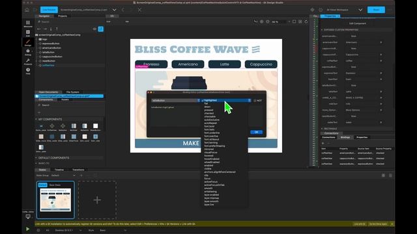The width and height of the screenshot is (417, 234).
Task: Go back with the left chevron
Action: 123,10
